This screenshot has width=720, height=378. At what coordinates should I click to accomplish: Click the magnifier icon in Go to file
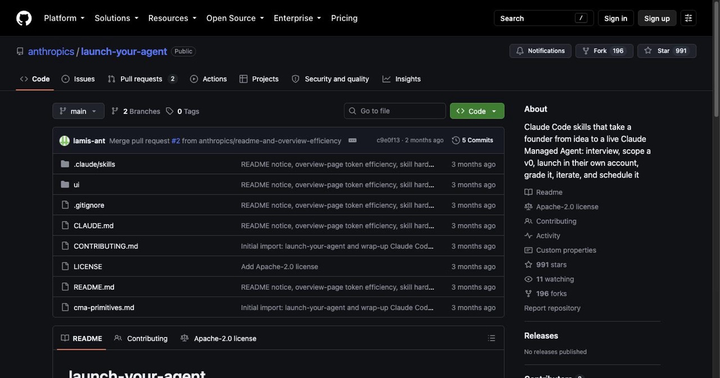coord(353,111)
